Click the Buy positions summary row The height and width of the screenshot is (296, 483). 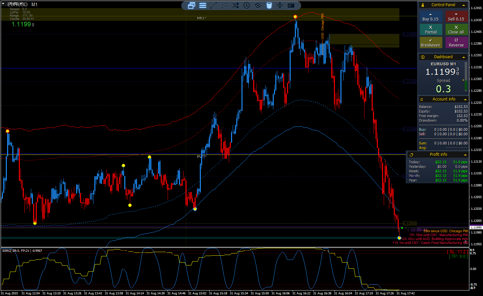point(443,129)
